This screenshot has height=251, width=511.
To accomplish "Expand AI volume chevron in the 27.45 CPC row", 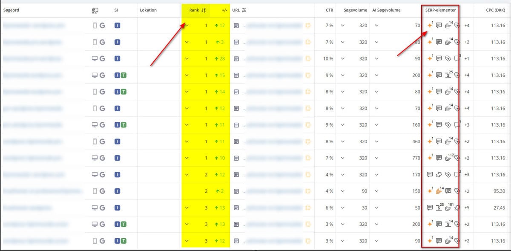I will tap(376, 208).
